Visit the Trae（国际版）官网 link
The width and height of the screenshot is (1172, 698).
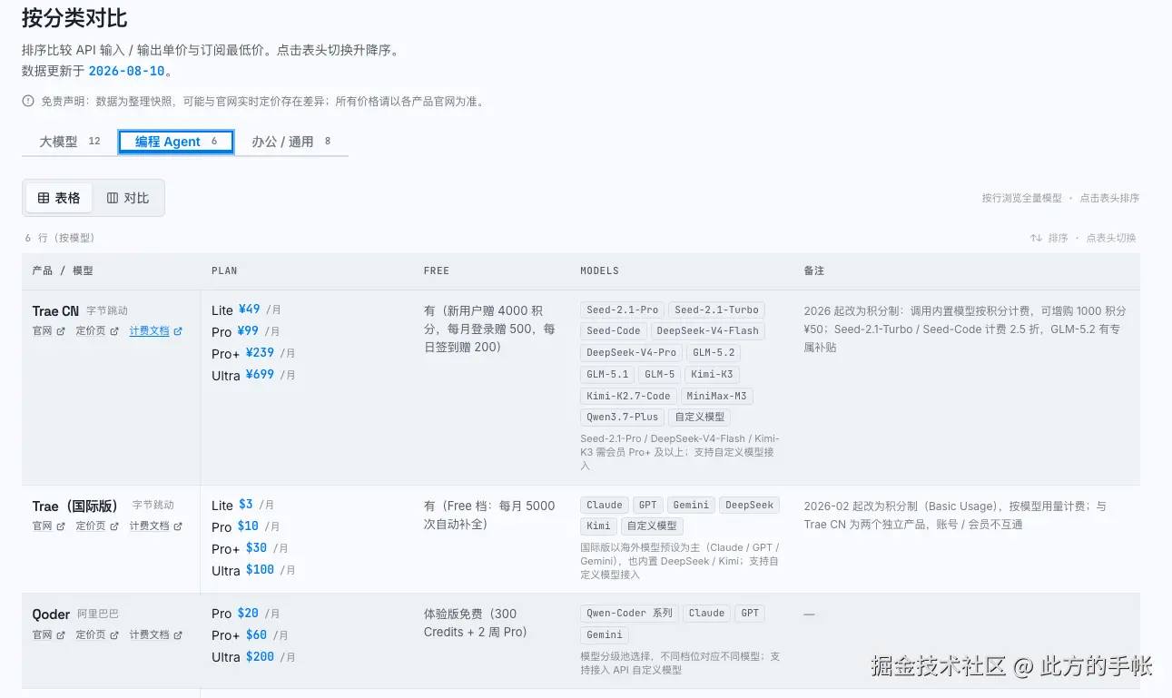tap(48, 526)
